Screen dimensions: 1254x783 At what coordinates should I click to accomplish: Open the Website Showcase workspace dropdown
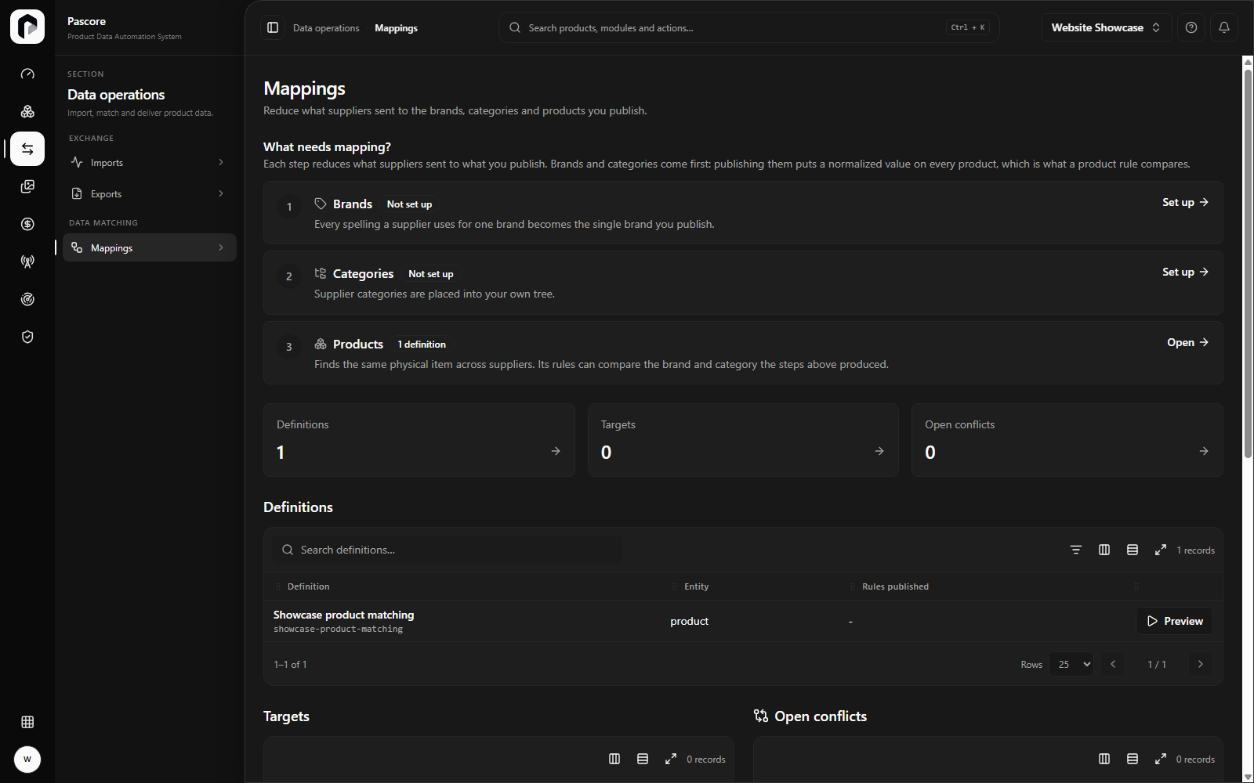click(x=1107, y=27)
